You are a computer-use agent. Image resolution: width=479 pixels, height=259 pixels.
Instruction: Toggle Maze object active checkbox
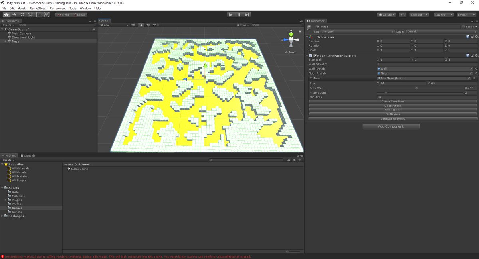coord(317,27)
